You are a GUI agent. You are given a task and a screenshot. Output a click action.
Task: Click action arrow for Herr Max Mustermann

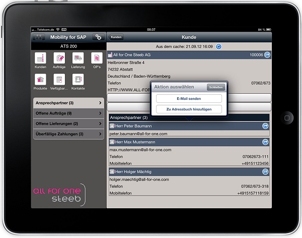266,143
